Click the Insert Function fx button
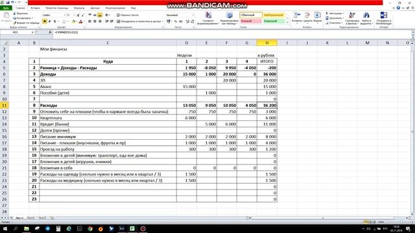Image resolution: width=415 pixels, height=233 pixels. tap(50, 32)
